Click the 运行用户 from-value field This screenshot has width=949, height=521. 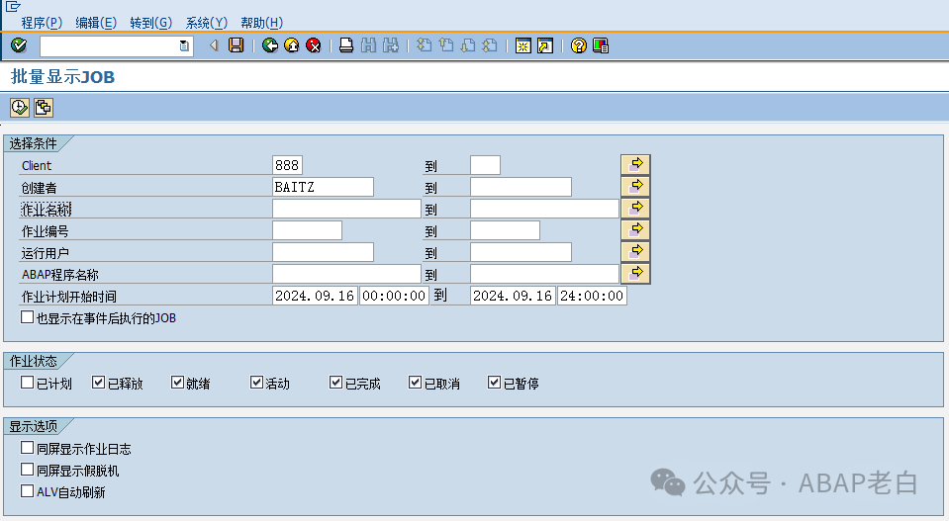pyautogui.click(x=324, y=252)
